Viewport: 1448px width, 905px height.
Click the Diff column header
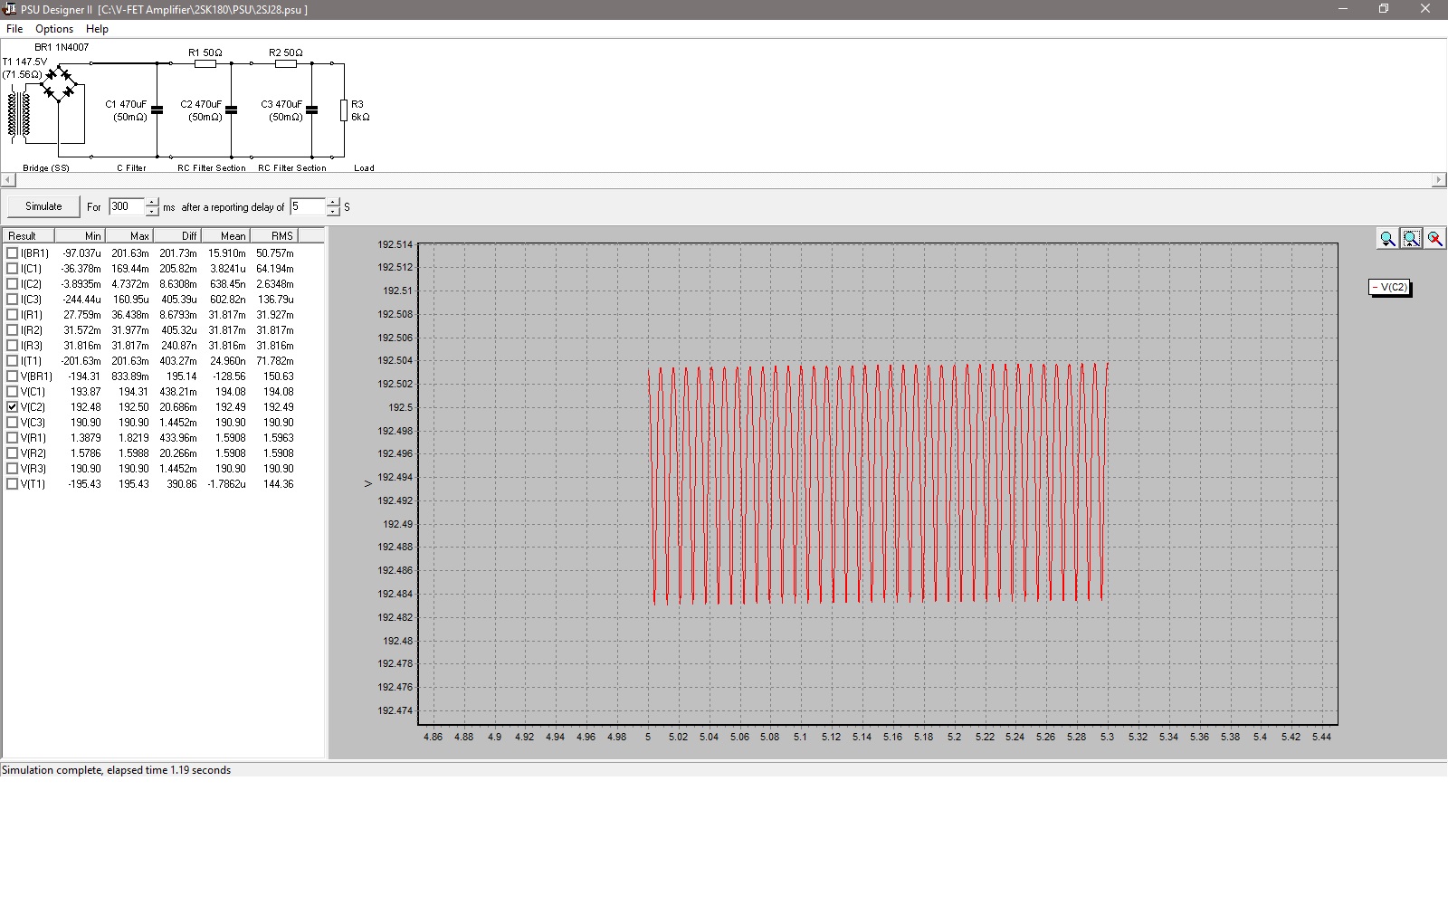pyautogui.click(x=176, y=235)
